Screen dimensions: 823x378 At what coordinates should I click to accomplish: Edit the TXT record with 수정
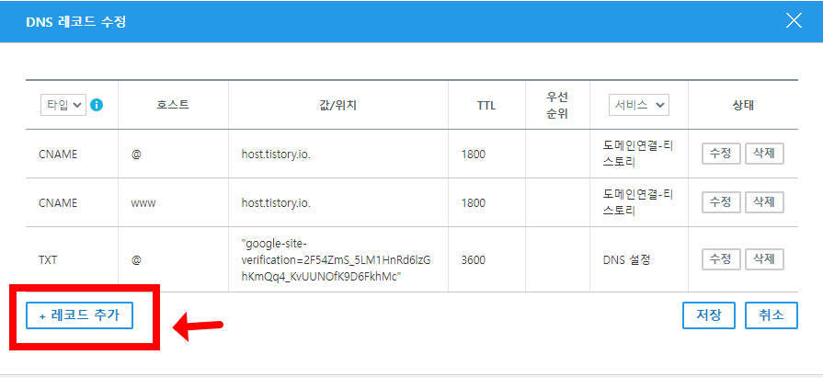[721, 258]
